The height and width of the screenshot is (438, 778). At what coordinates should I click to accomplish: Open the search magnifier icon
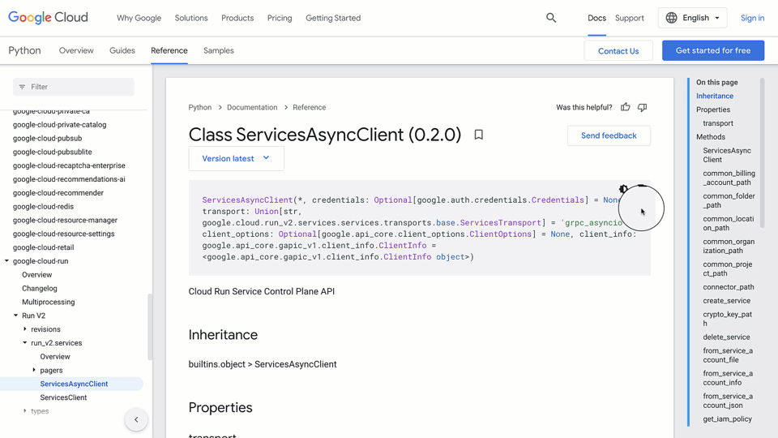point(551,18)
